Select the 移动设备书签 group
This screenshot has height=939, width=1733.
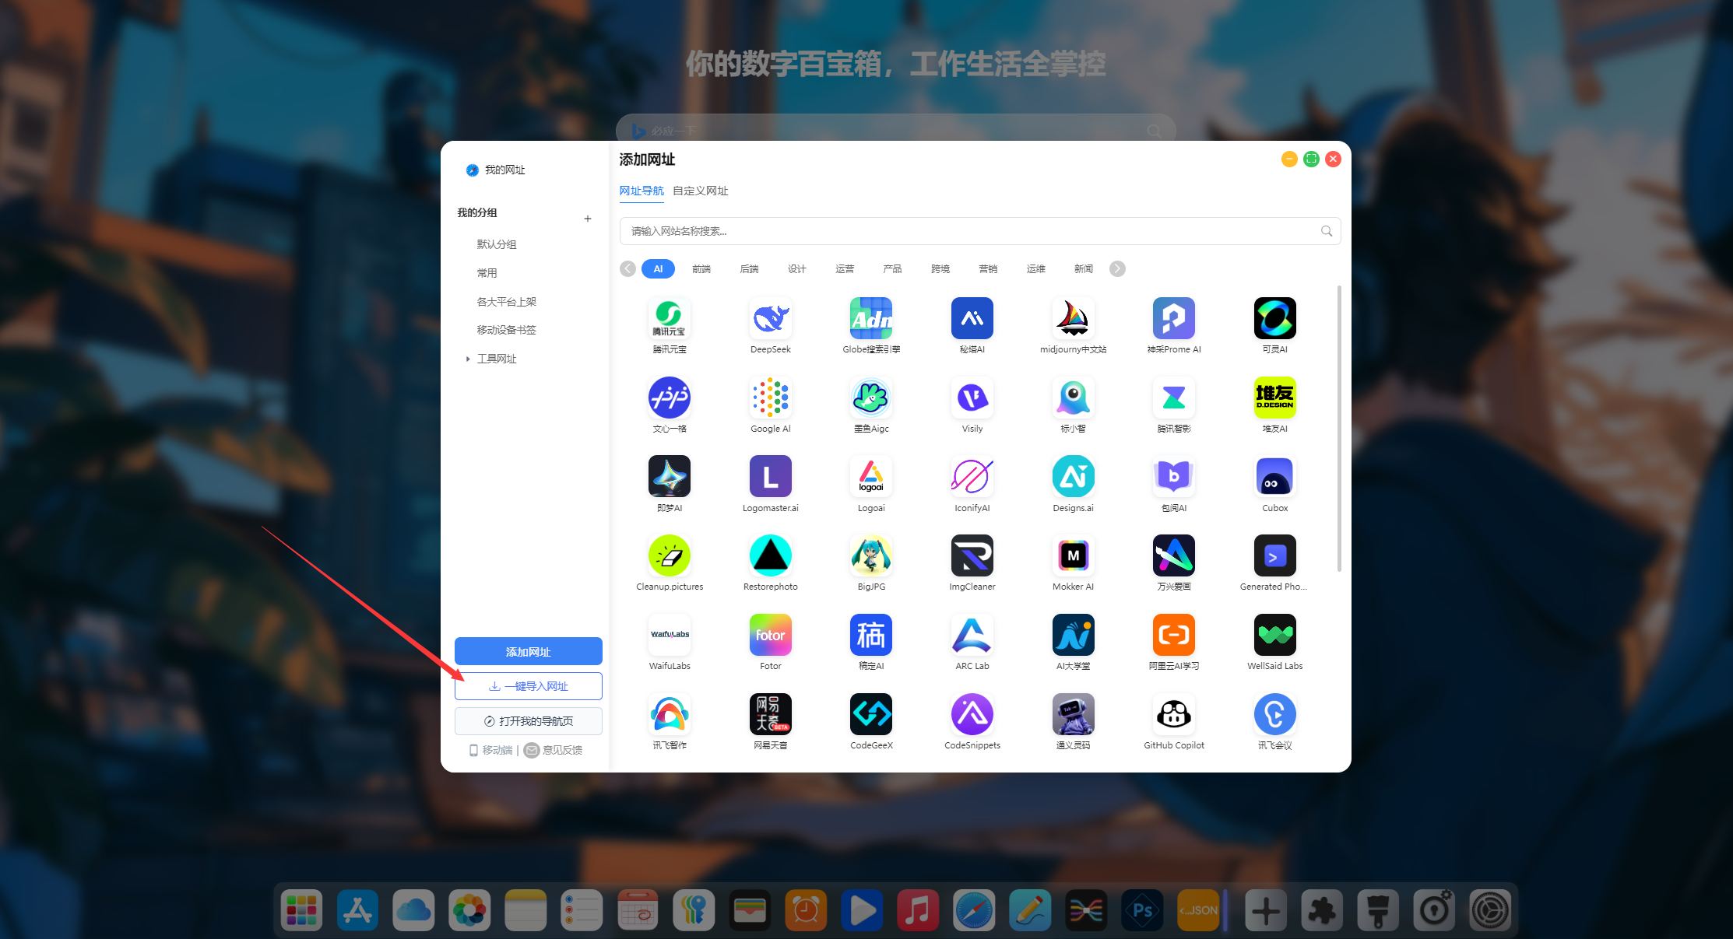point(507,330)
